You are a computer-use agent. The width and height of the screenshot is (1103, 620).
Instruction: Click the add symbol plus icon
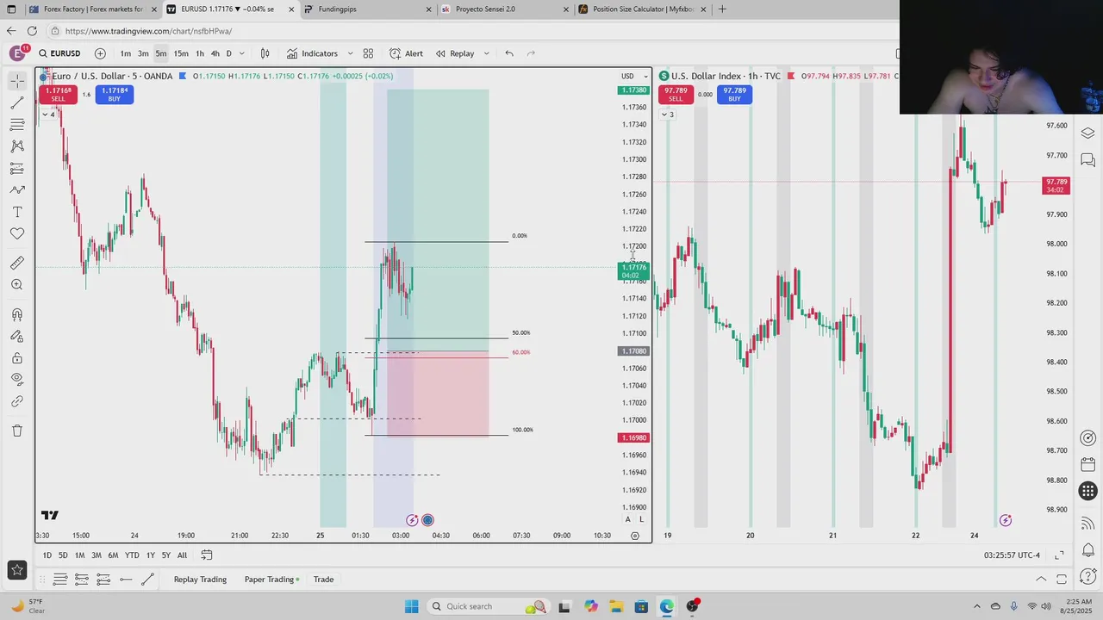tap(100, 53)
